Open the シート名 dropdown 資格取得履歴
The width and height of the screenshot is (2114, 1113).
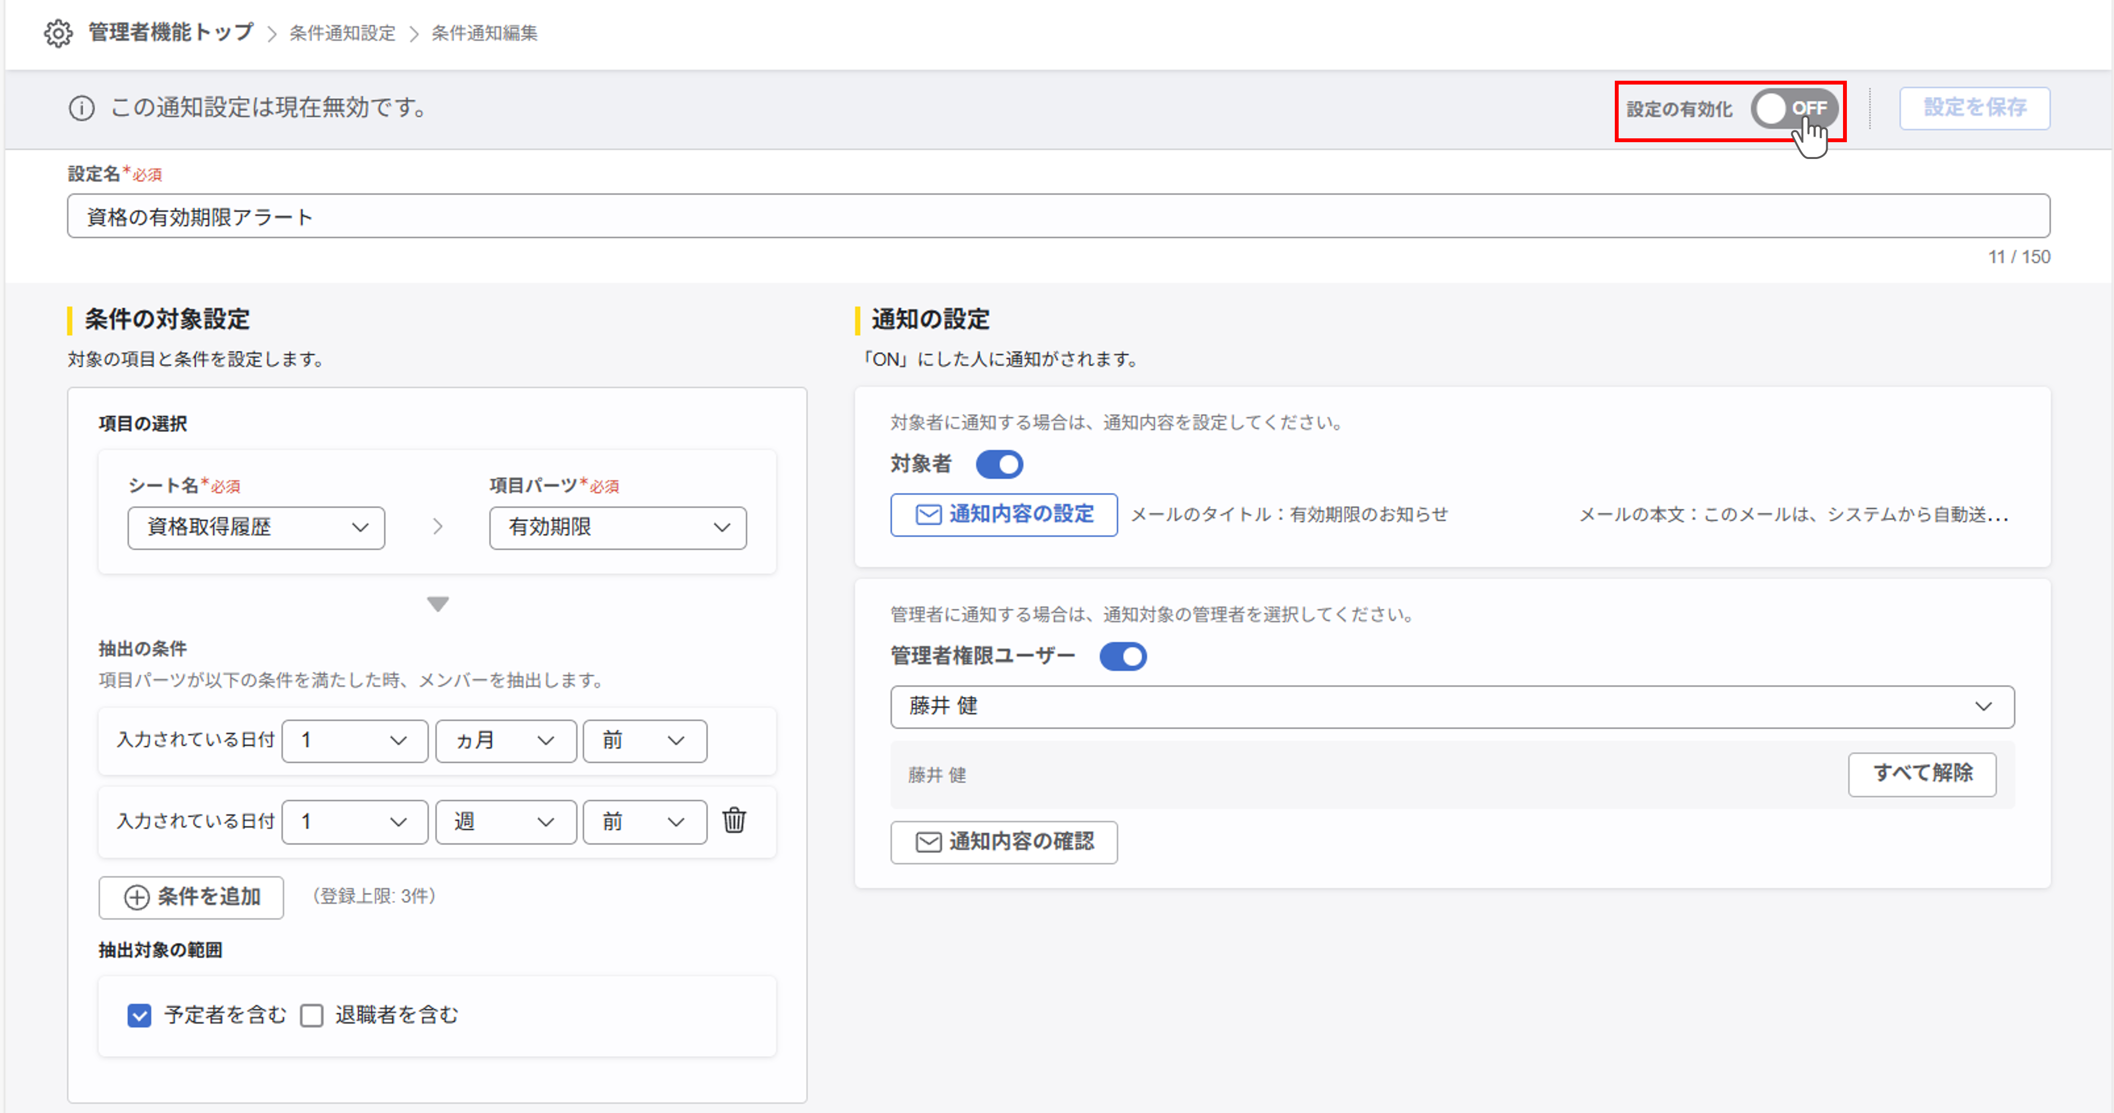[256, 528]
